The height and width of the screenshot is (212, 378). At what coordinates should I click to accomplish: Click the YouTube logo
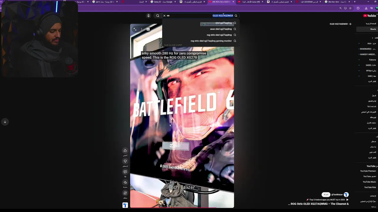click(370, 16)
